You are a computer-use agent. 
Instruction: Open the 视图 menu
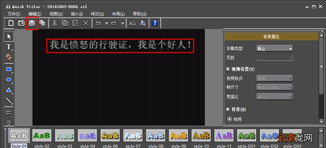coord(56,14)
